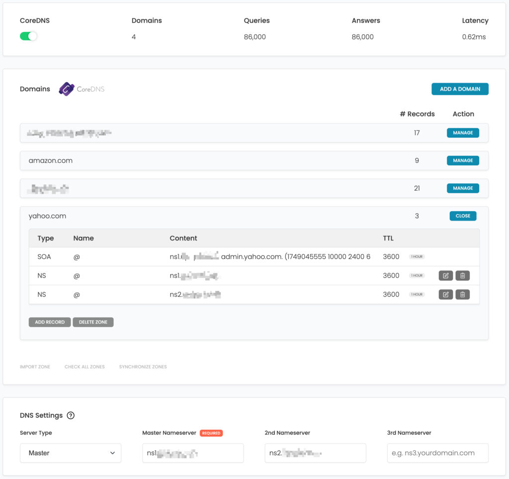Image resolution: width=509 pixels, height=479 pixels.
Task: Disable the CoreDNS service toggle
Action: click(x=28, y=36)
